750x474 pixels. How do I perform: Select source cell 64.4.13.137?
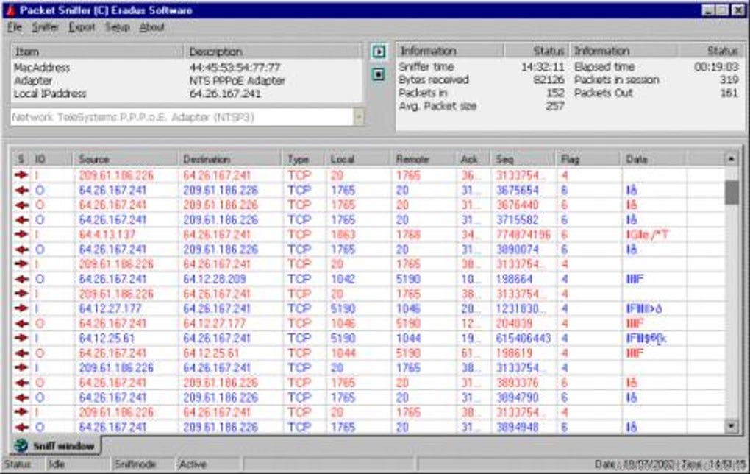(x=107, y=235)
